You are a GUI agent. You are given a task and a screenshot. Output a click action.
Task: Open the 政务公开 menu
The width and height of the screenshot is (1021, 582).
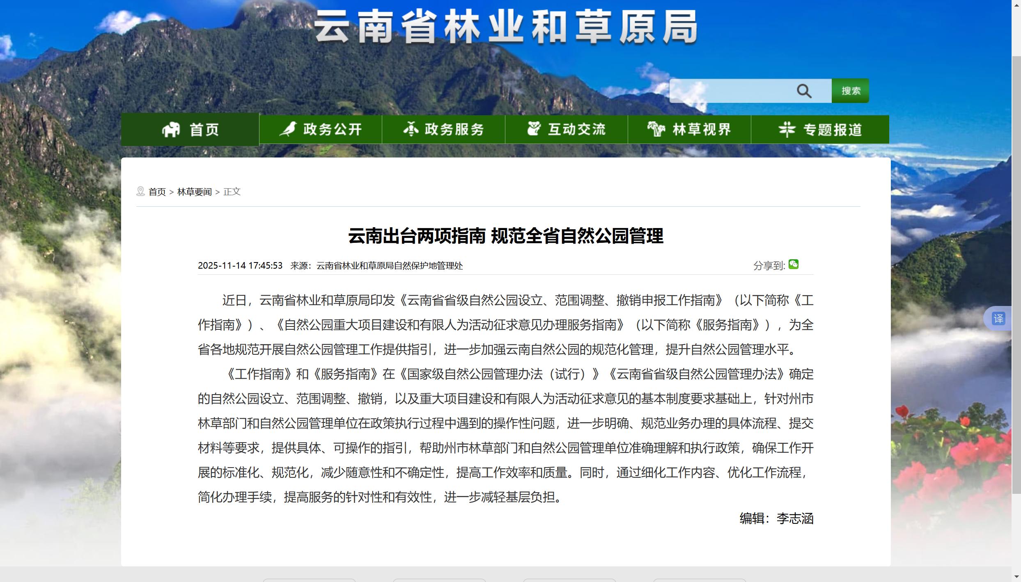333,130
